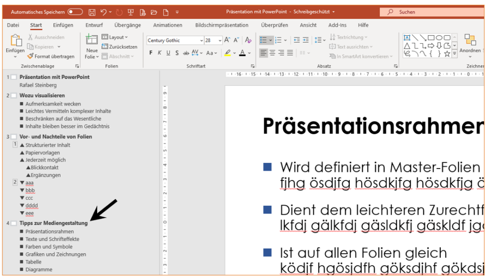Select the five-point Star shape

coord(447,54)
